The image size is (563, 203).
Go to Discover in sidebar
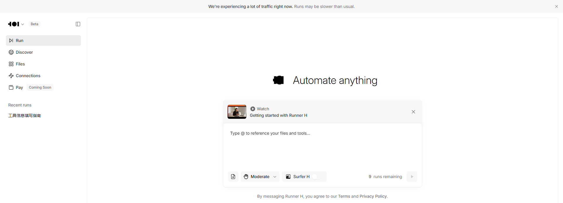43,52
